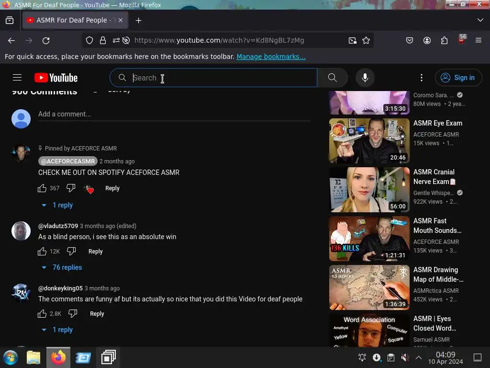Close the ASMR For Deaf People tab

[120, 20]
